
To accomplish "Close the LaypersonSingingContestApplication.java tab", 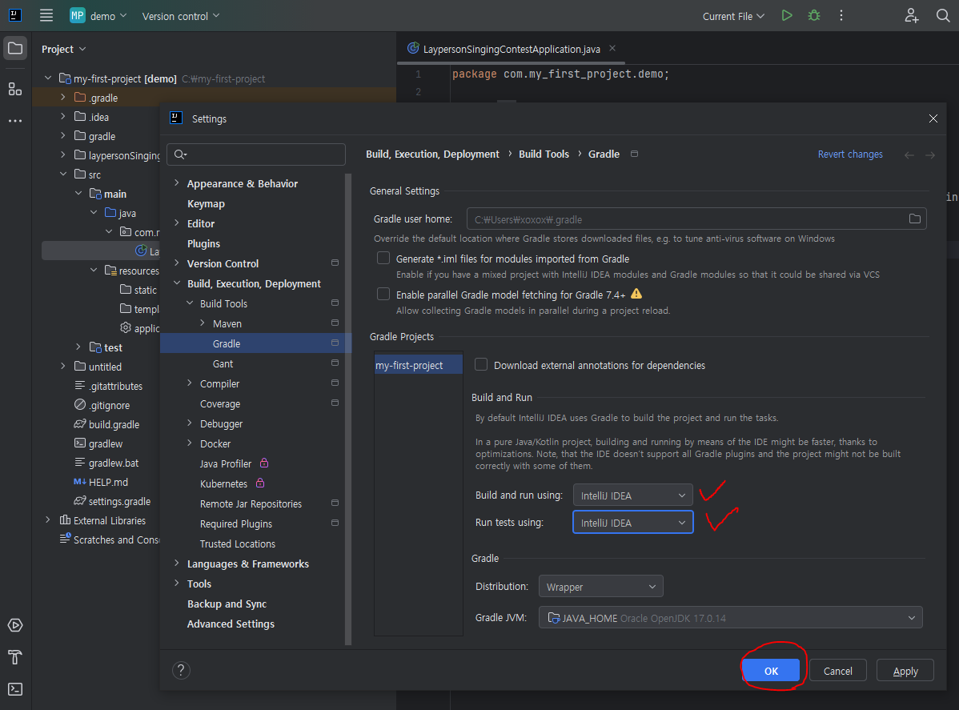I will click(612, 48).
